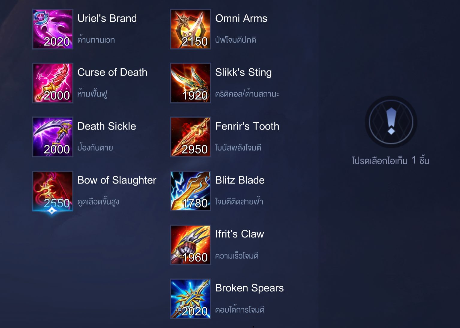Click the Curse of Death name label
Screen dimensions: 460x328
coord(112,72)
